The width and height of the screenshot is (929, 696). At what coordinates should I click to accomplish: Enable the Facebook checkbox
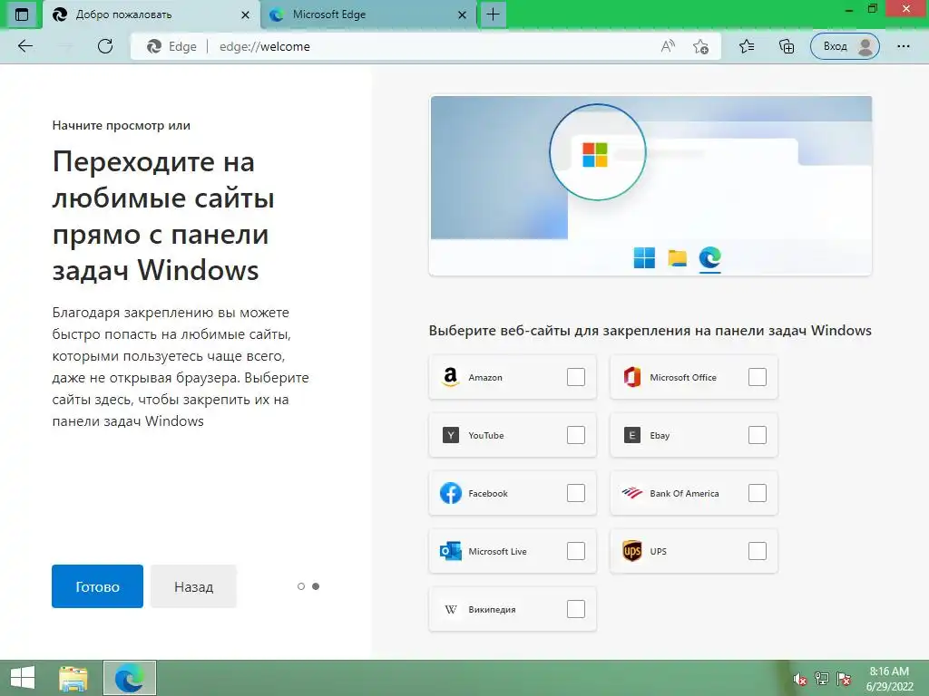pyautogui.click(x=576, y=493)
